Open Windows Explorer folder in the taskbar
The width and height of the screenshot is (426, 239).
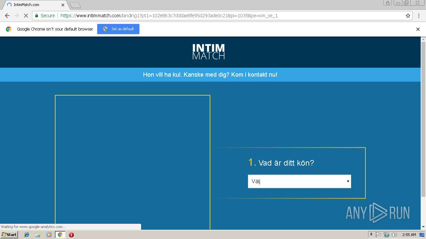tap(38, 235)
